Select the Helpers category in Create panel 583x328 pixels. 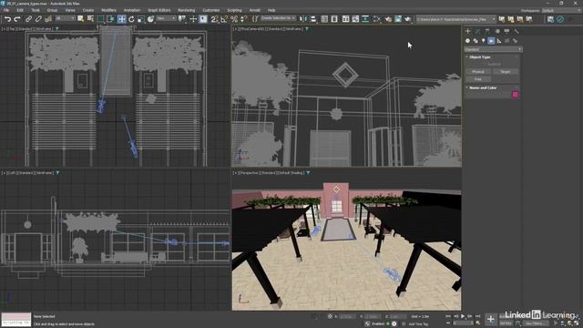point(499,40)
